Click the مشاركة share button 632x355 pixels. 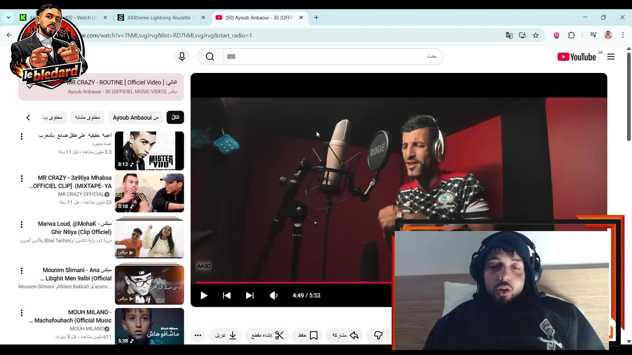pyautogui.click(x=345, y=335)
